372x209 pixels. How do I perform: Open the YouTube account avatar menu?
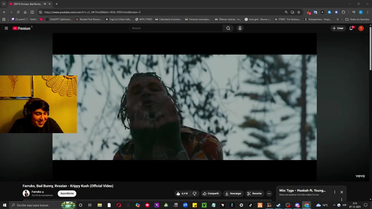[x=361, y=28]
